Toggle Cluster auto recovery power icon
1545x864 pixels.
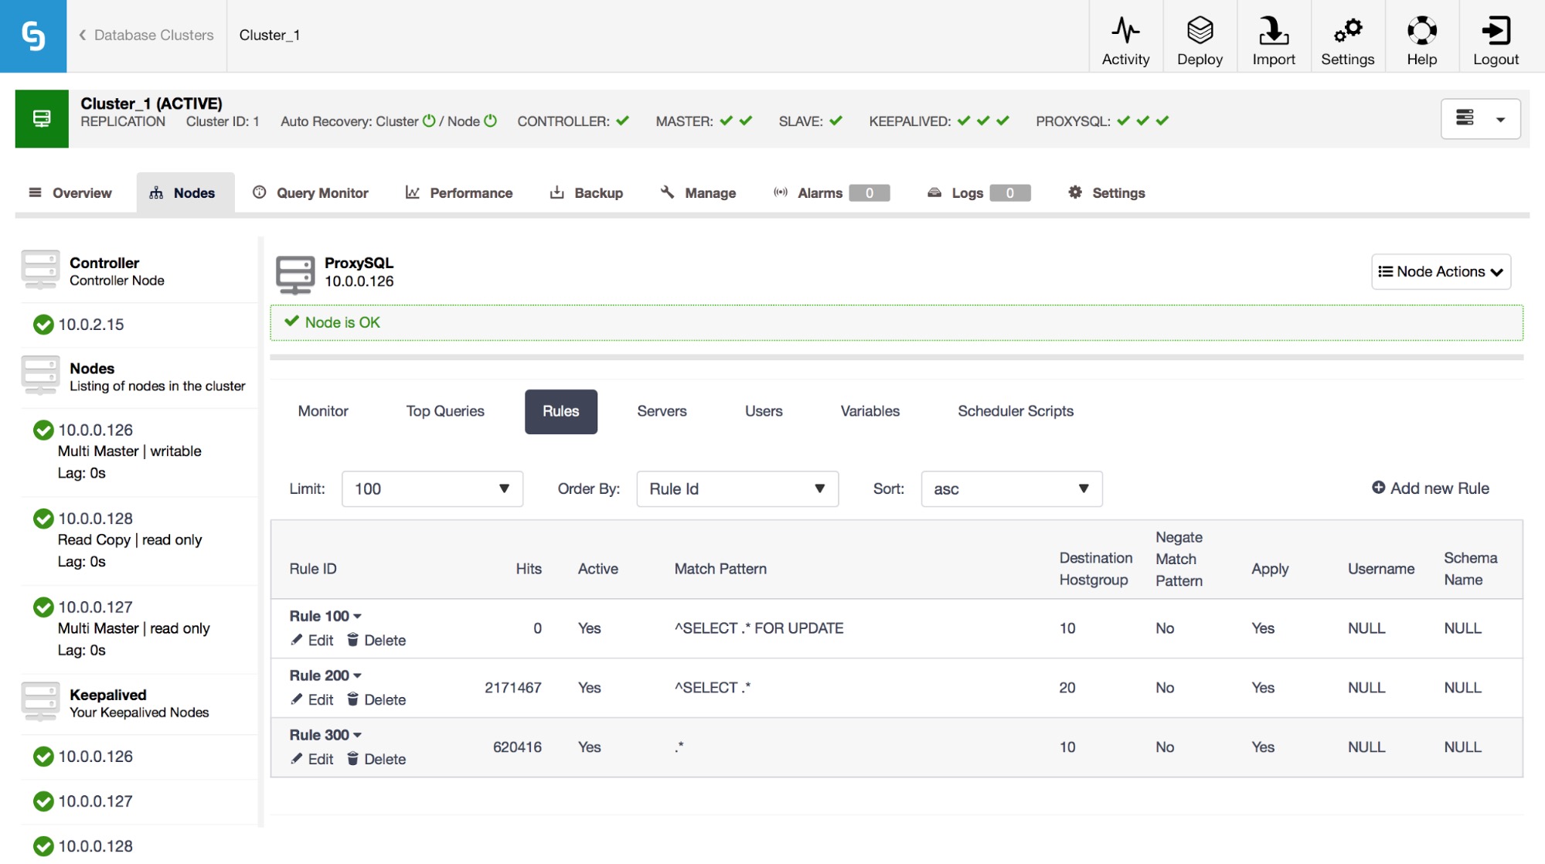click(x=429, y=121)
